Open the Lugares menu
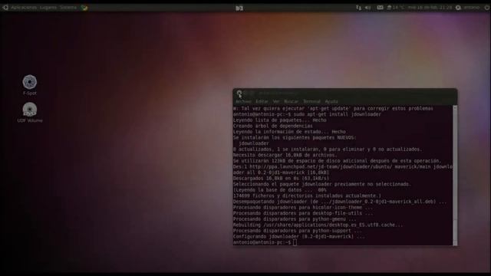 tap(48, 7)
